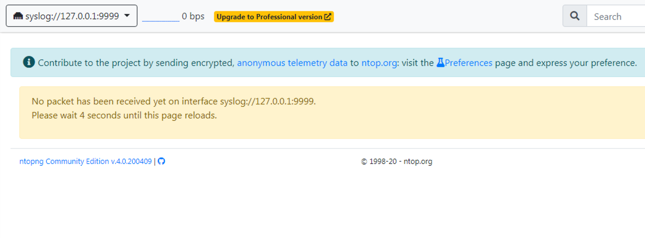Visit the ntop.org link
This screenshot has width=645, height=238.
click(x=379, y=62)
